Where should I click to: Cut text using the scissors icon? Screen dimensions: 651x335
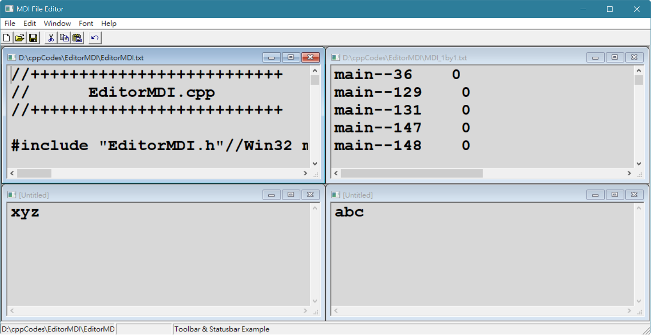(x=51, y=38)
